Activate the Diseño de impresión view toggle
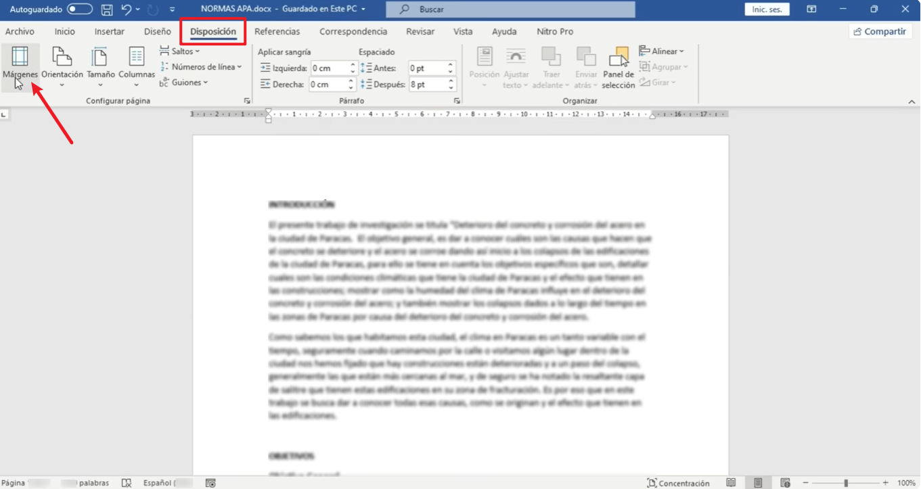The width and height of the screenshot is (921, 489). tap(757, 483)
